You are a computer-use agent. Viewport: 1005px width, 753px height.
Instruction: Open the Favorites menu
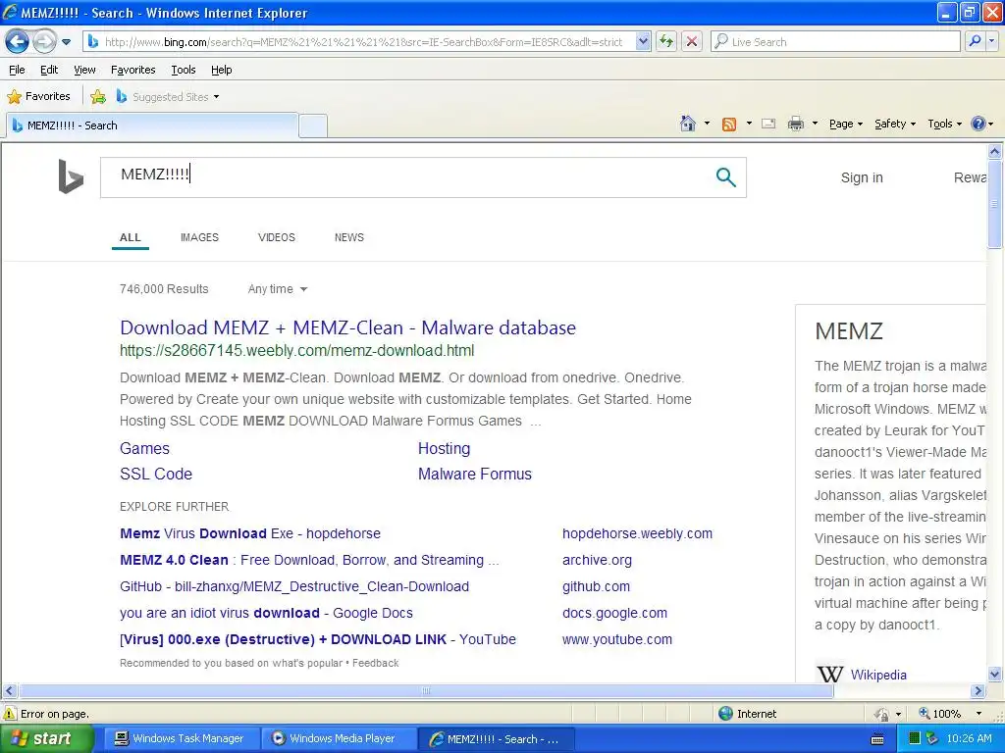[132, 70]
